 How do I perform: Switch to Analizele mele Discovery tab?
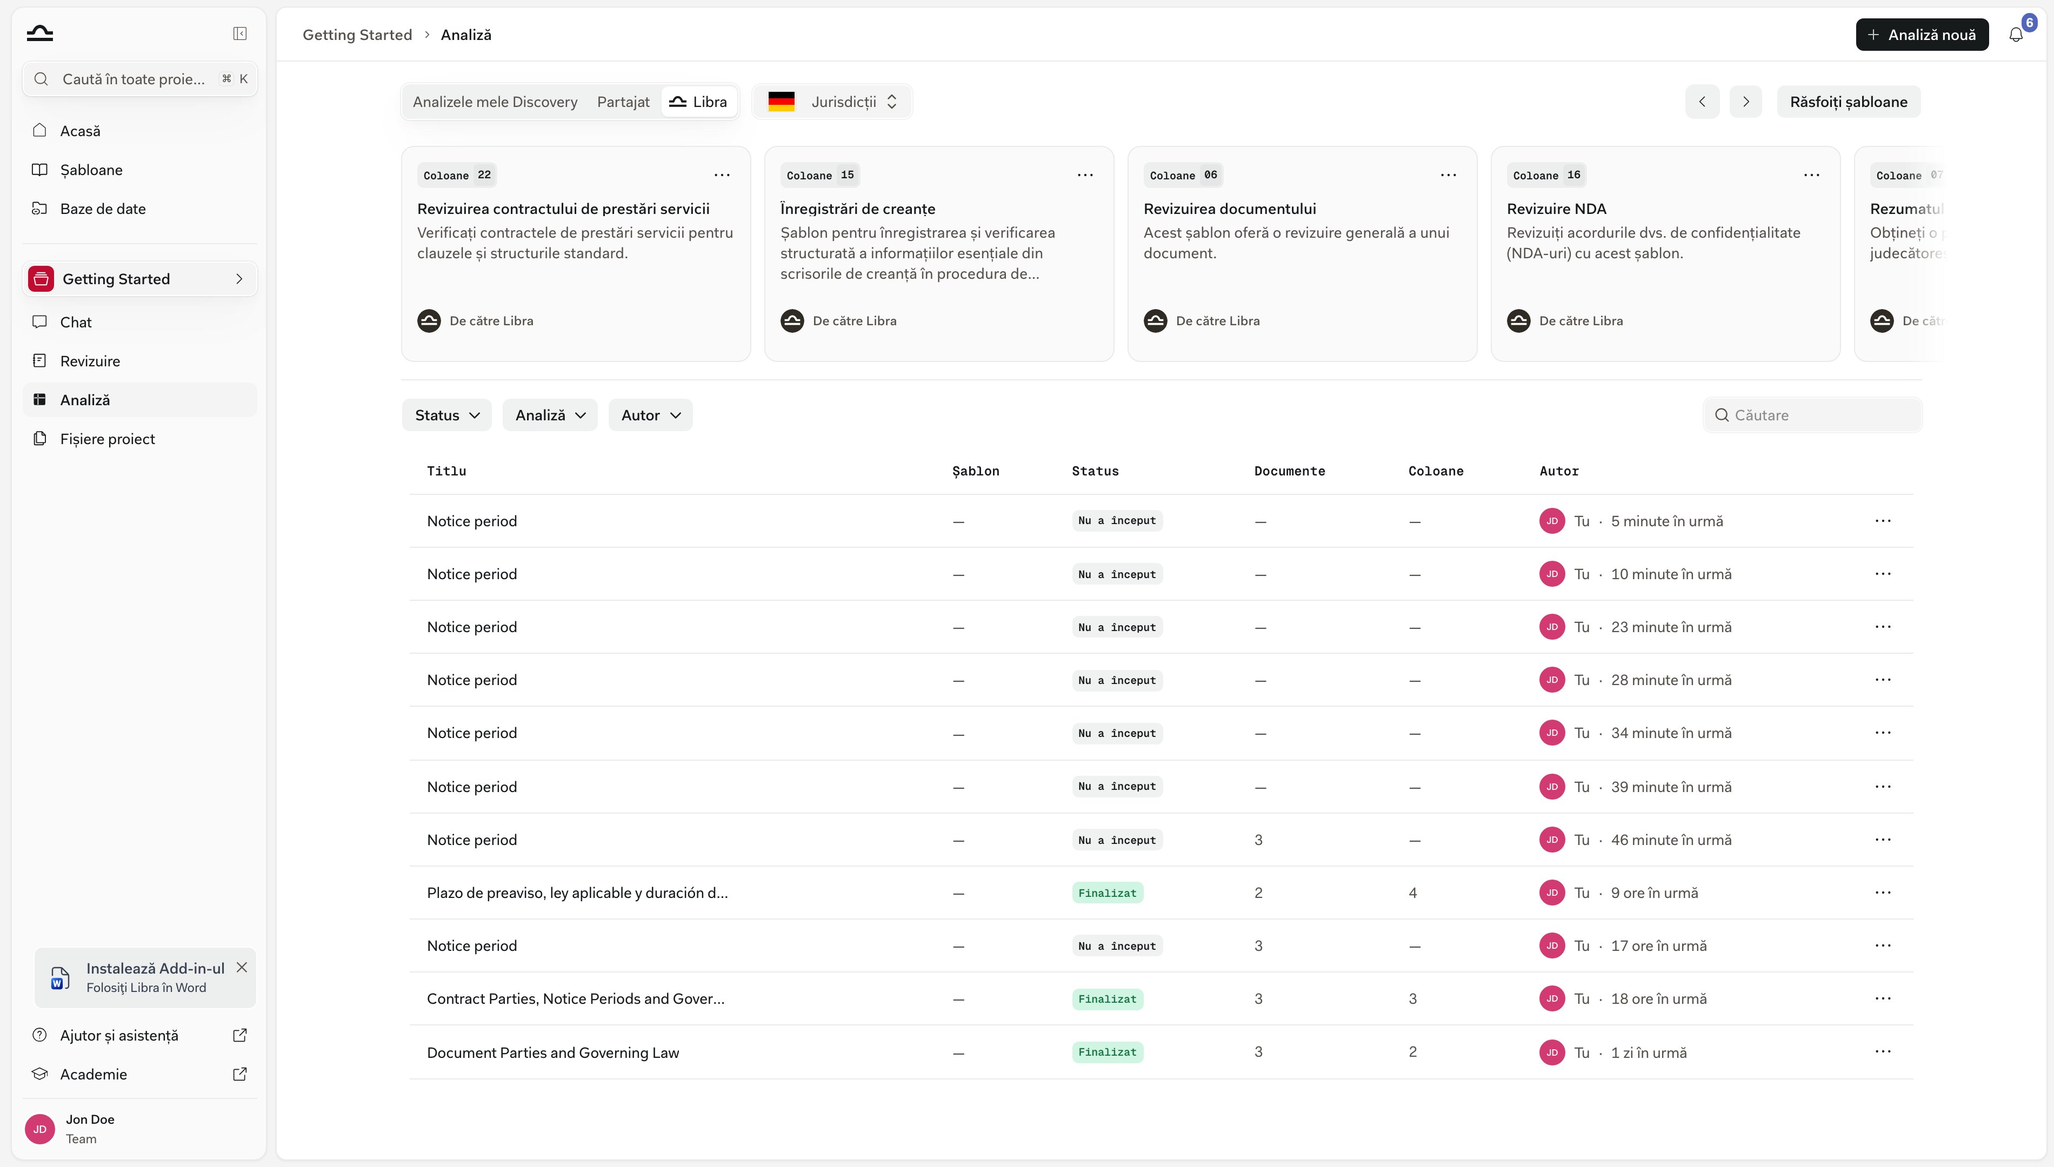495,102
